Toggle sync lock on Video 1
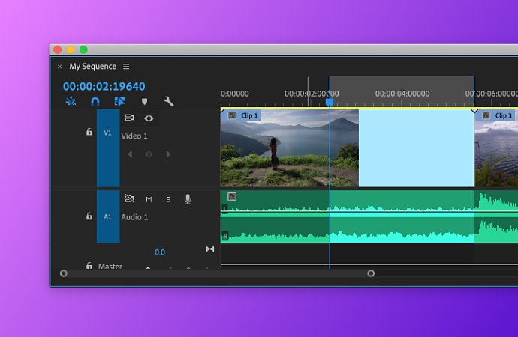This screenshot has width=518, height=337. click(129, 118)
